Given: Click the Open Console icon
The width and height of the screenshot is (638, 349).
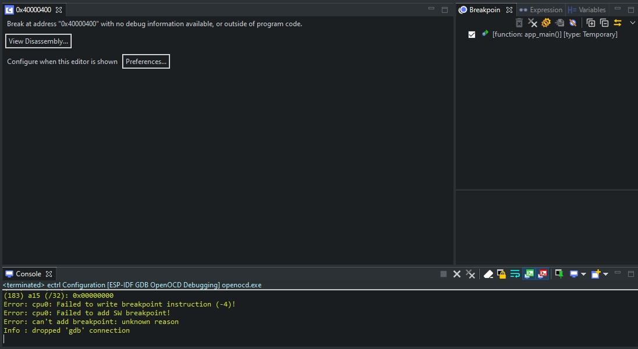Looking at the screenshot, I should coord(596,274).
